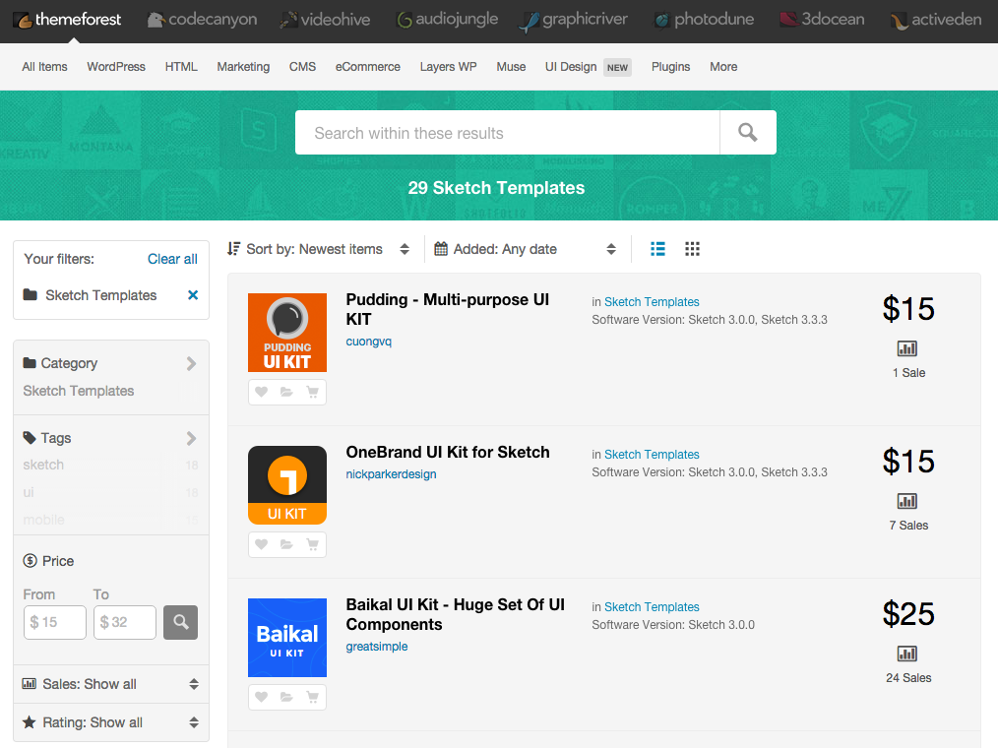Screen dimensions: 998x748
Task: Open OneBrand UI Kit for Sketch title
Action: tap(448, 452)
